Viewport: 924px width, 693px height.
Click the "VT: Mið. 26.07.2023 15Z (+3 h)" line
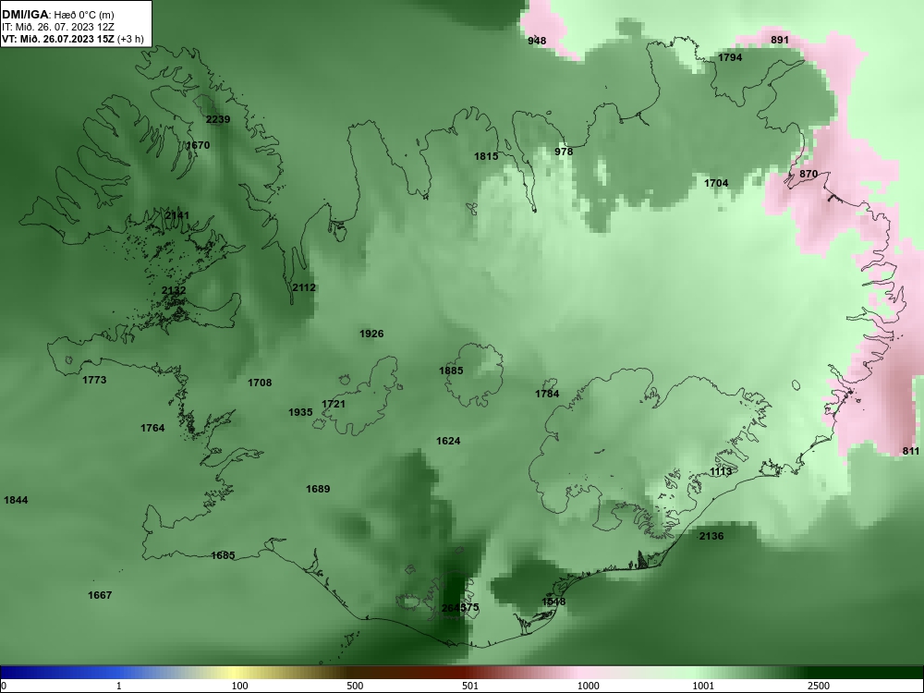click(72, 39)
